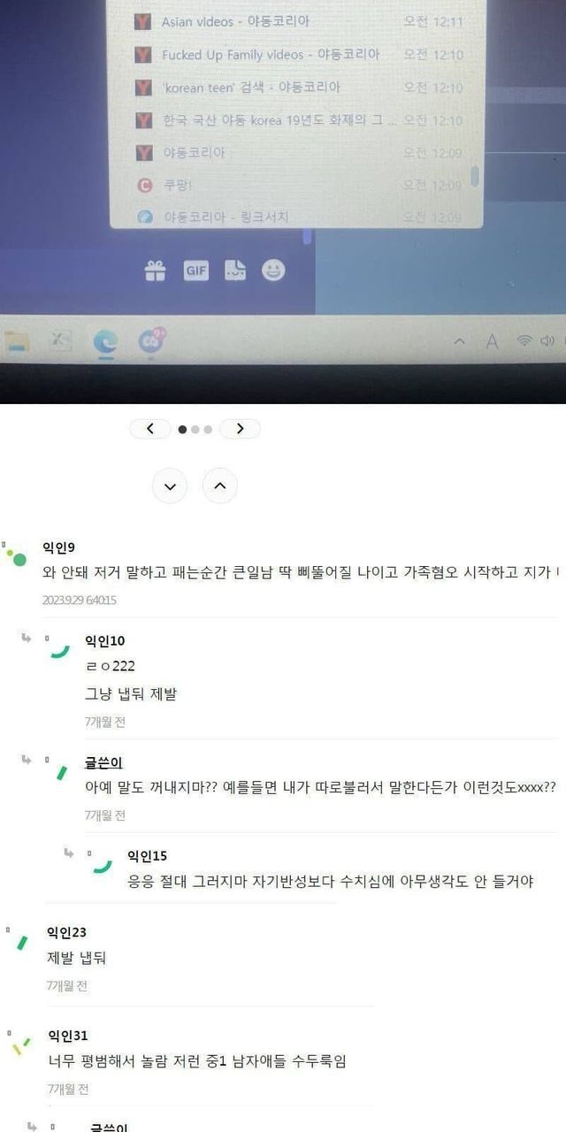Viewport: 566px width, 1132px height.
Task: Click the Wi-Fi icon in system tray
Action: (x=524, y=340)
